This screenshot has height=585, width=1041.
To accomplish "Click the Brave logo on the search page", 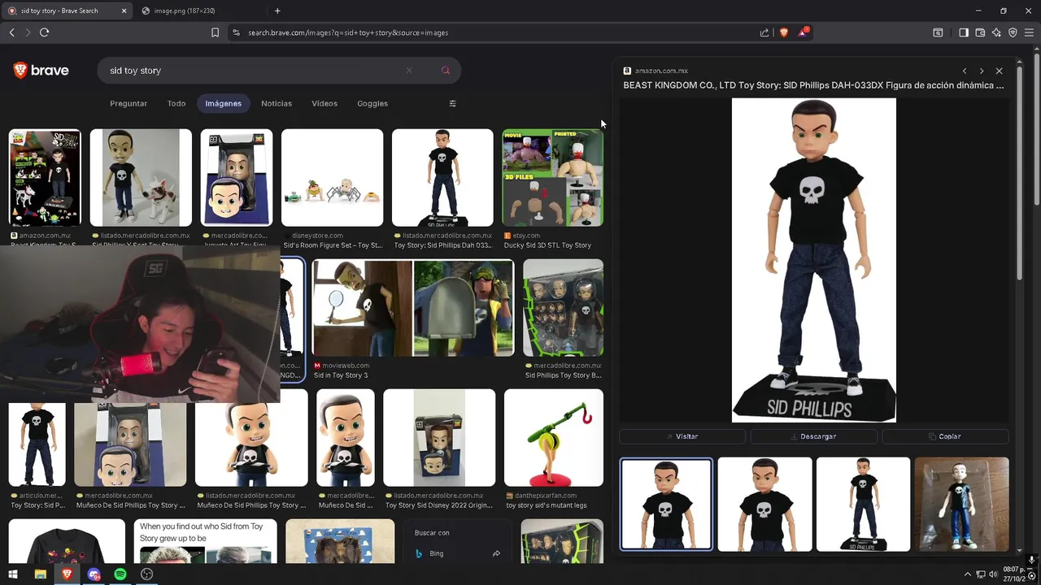I will pos(41,71).
